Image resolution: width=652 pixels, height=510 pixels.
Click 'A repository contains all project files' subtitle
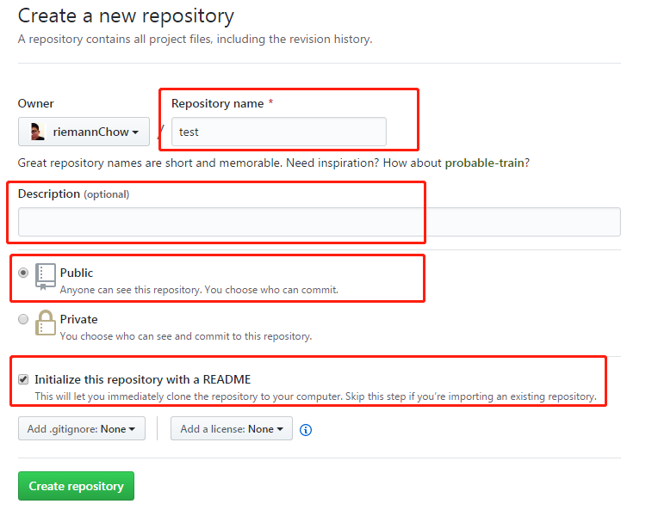195,39
